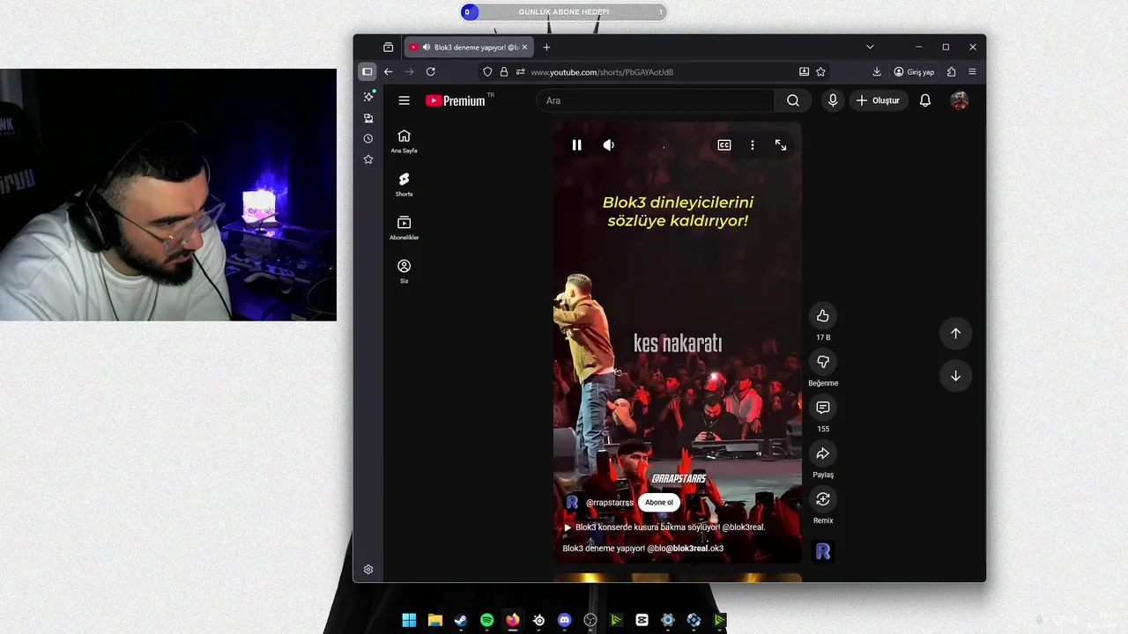Open OBS Studio from the taskbar

[590, 620]
